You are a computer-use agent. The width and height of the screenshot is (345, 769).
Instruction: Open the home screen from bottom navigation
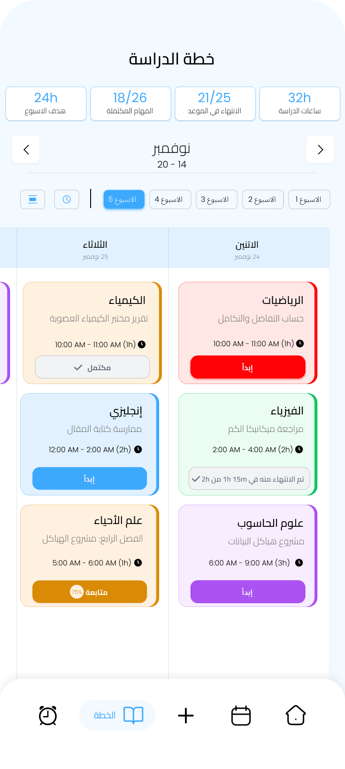[x=296, y=715]
